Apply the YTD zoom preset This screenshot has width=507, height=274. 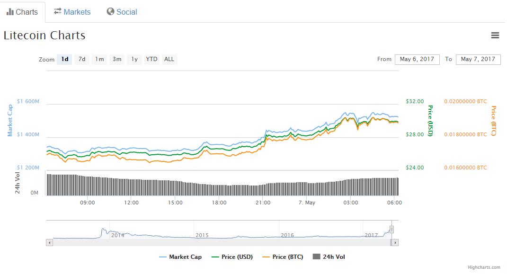pyautogui.click(x=151, y=59)
